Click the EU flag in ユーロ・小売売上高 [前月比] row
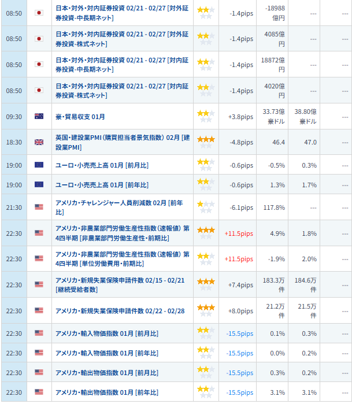 click(39, 165)
